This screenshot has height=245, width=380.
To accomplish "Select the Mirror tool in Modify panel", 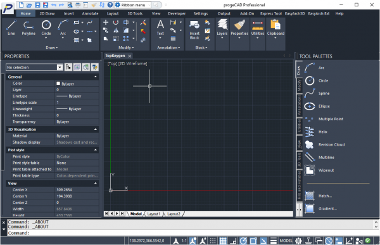I will coord(116,30).
